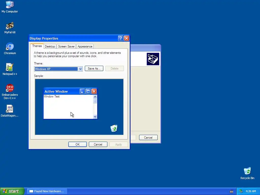
Task: Click the keyboard icon in the taskbar
Action: (x=232, y=191)
